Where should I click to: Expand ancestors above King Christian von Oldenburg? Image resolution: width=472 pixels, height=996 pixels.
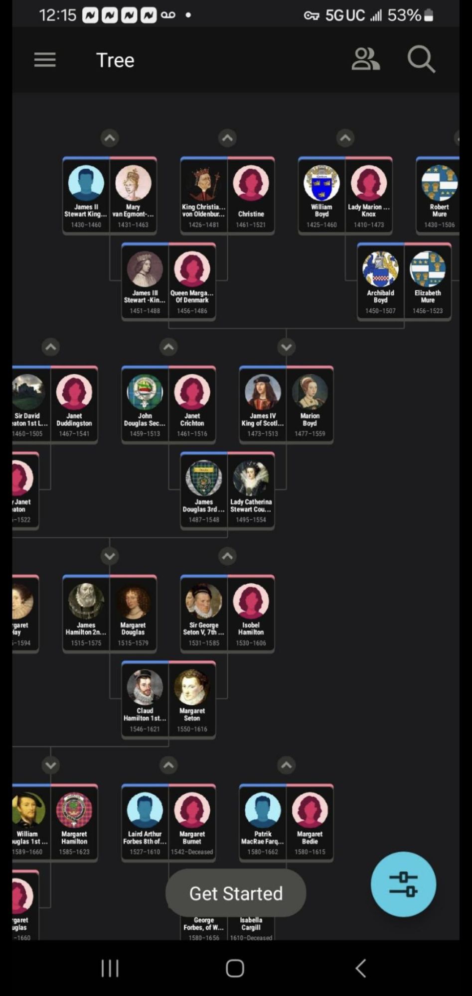227,138
